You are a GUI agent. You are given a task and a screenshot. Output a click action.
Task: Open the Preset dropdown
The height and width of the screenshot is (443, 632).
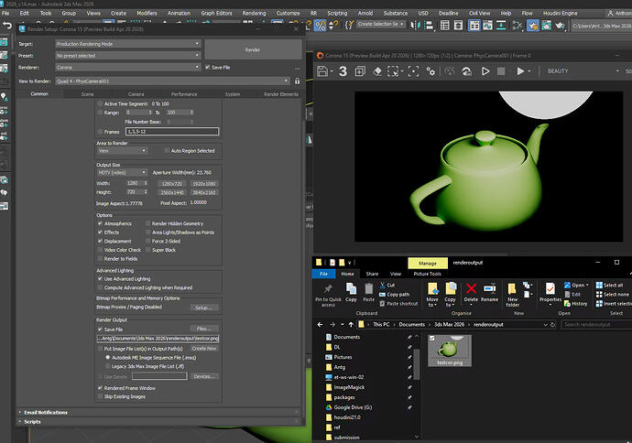[x=127, y=55]
